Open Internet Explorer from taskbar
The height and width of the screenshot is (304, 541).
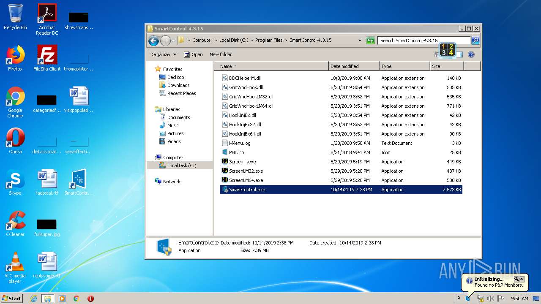click(x=34, y=299)
